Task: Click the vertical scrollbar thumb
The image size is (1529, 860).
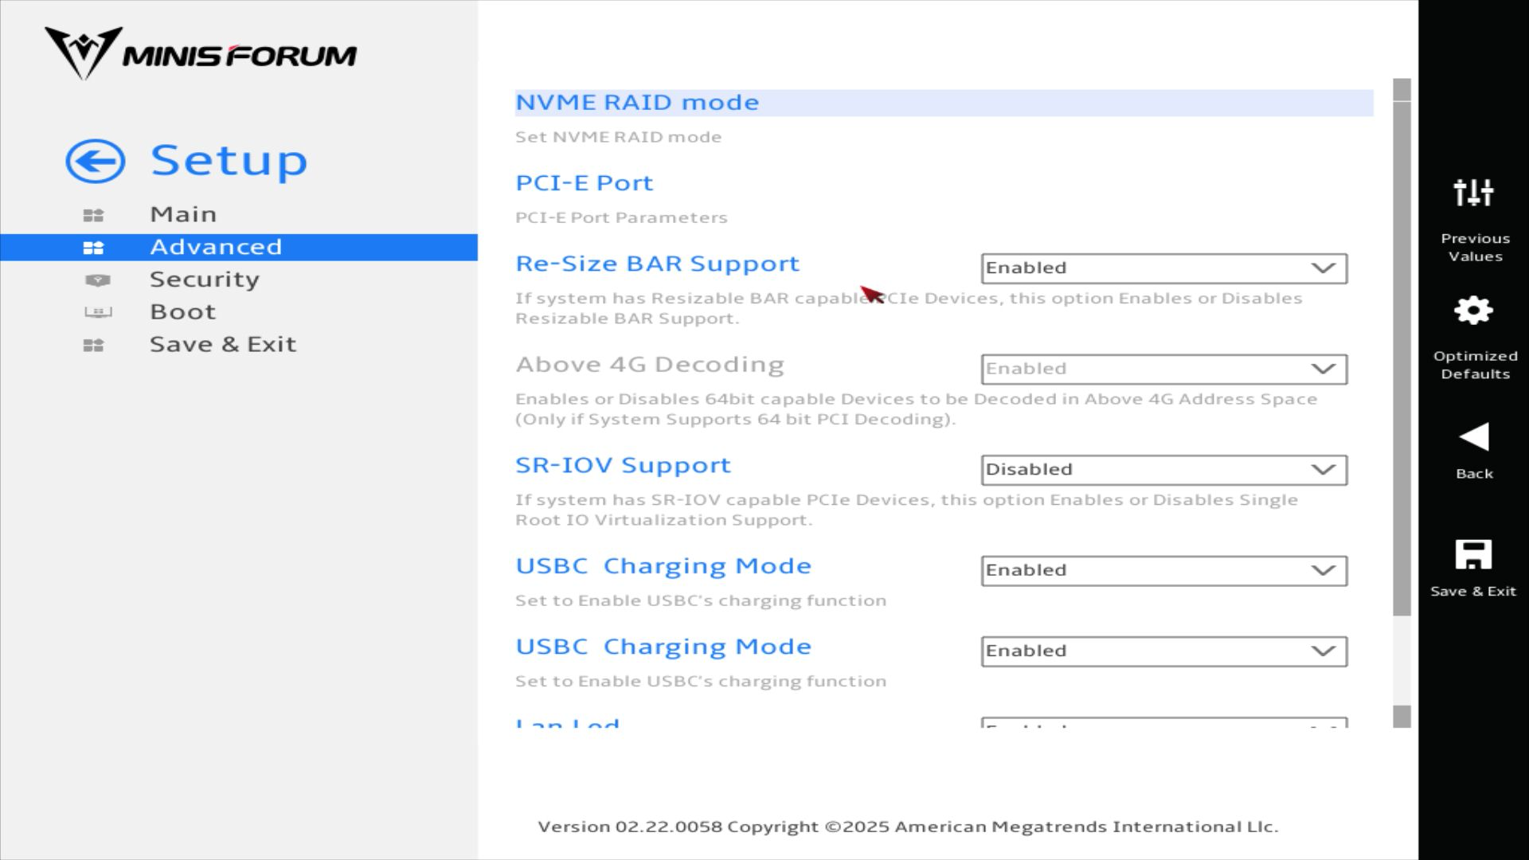Action: [1402, 358]
